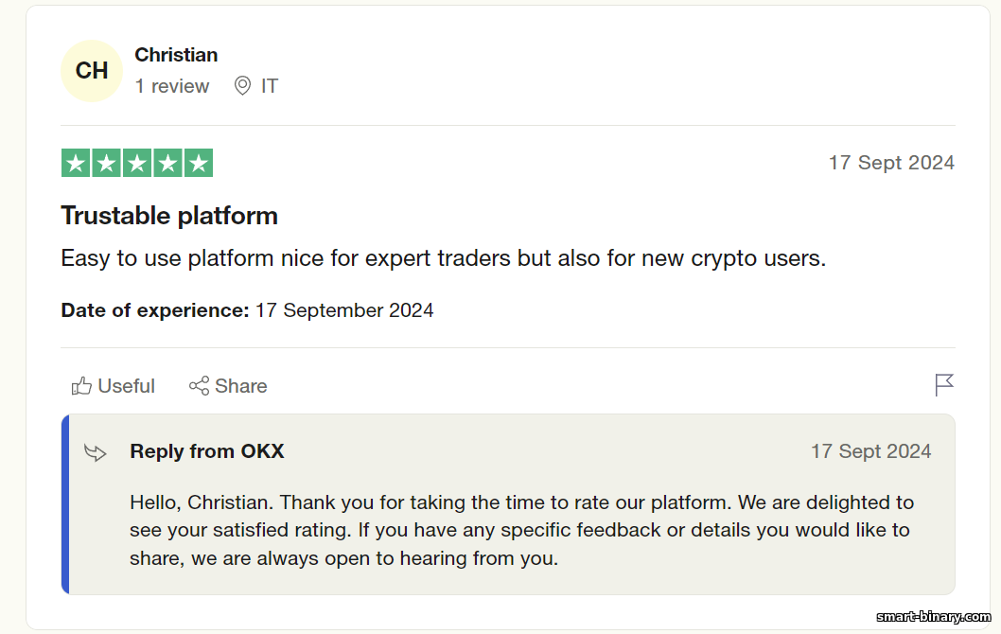
Task: Click the "Reply from OKX" heading
Action: click(x=207, y=451)
